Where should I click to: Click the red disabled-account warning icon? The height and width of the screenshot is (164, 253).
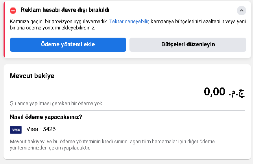pos(13,11)
